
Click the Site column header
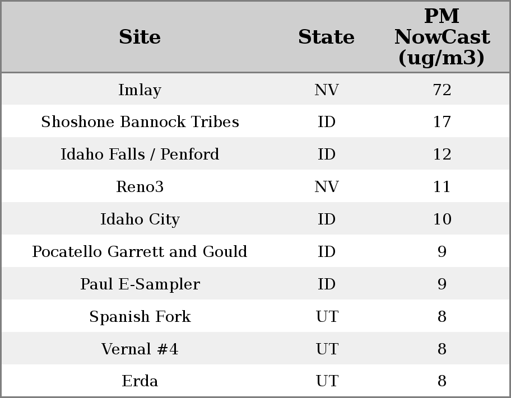[x=140, y=38]
